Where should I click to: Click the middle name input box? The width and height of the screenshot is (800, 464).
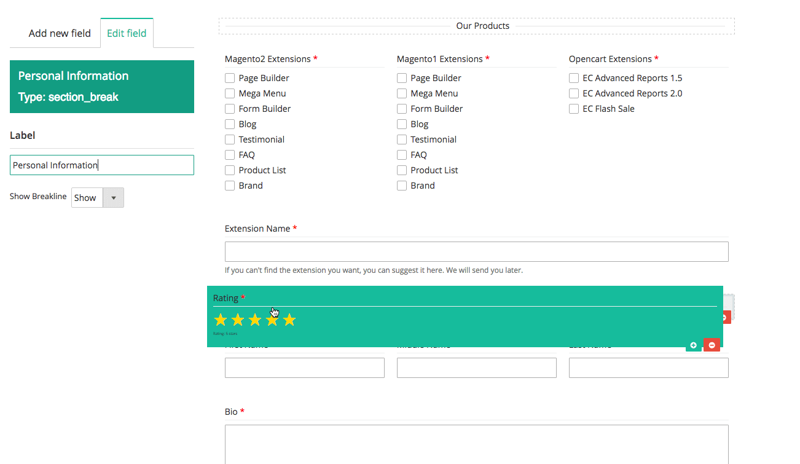[x=477, y=368]
